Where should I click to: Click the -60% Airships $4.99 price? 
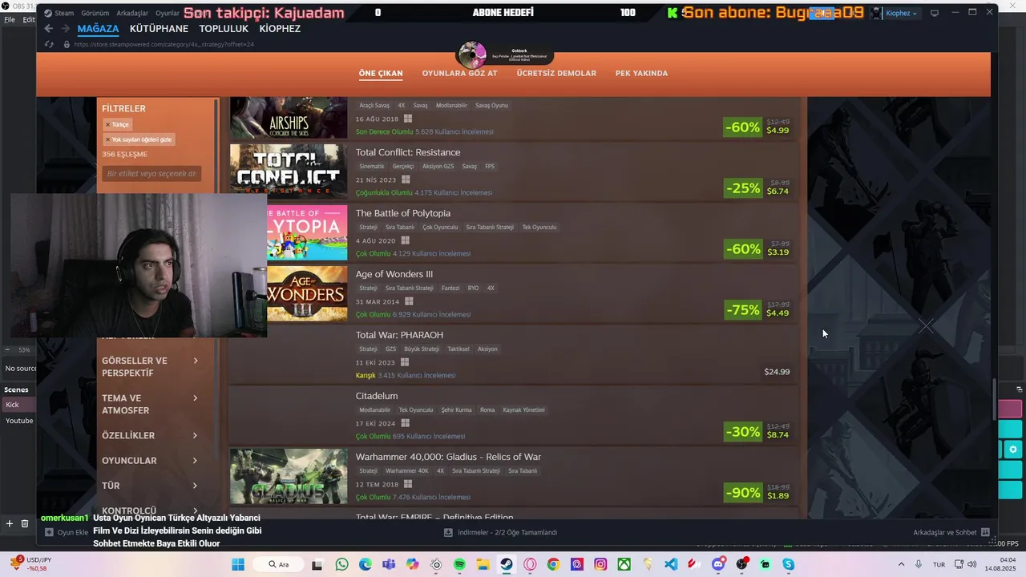(758, 127)
